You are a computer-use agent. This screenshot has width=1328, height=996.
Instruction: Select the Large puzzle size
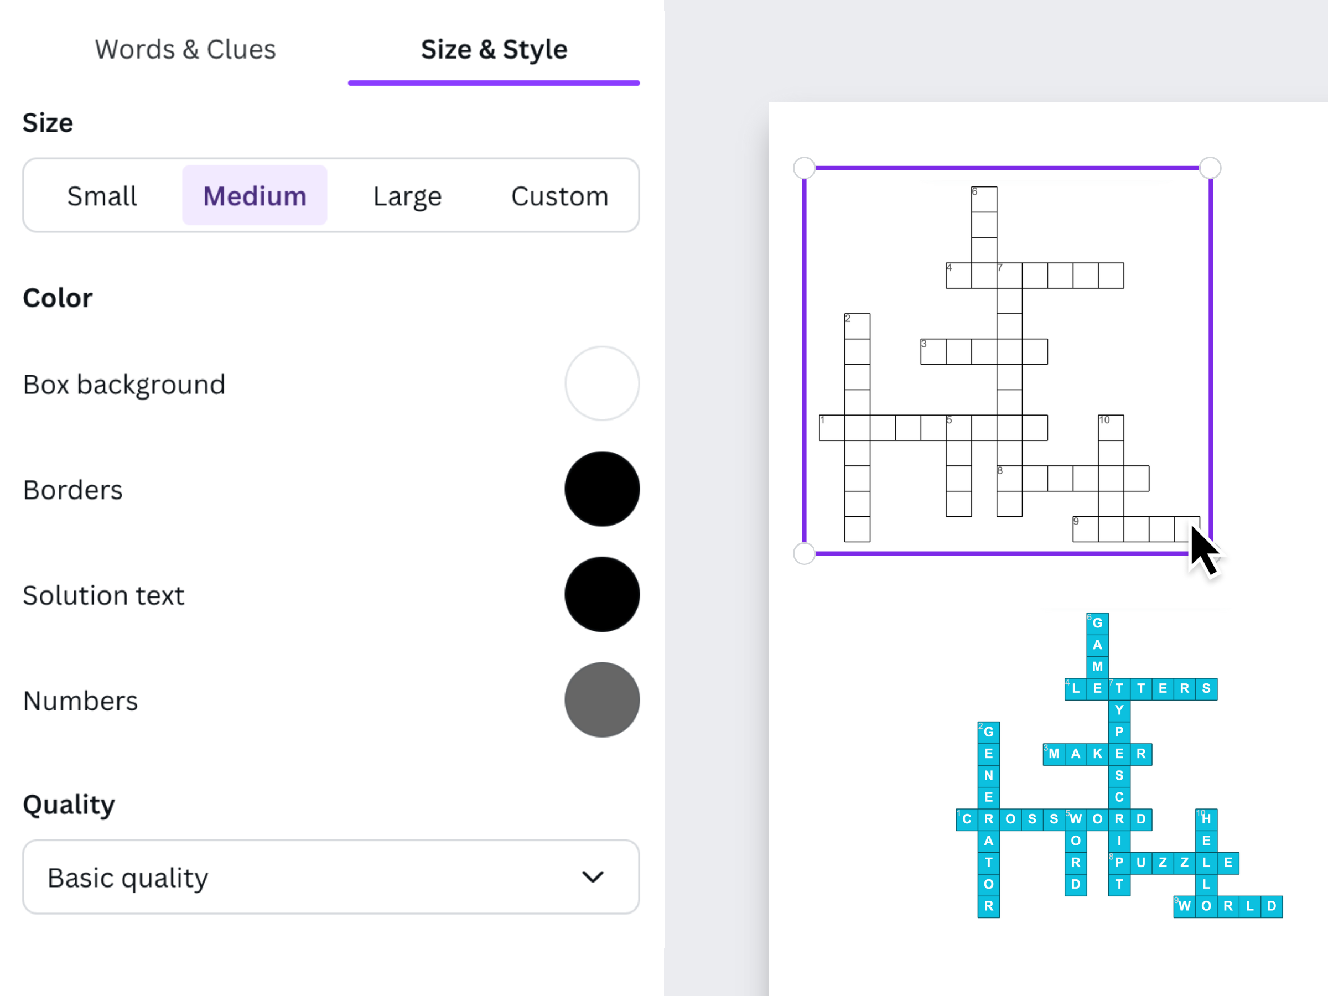click(407, 195)
